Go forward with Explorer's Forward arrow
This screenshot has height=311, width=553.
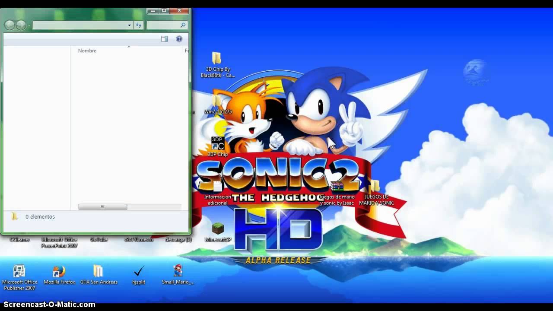click(x=21, y=25)
